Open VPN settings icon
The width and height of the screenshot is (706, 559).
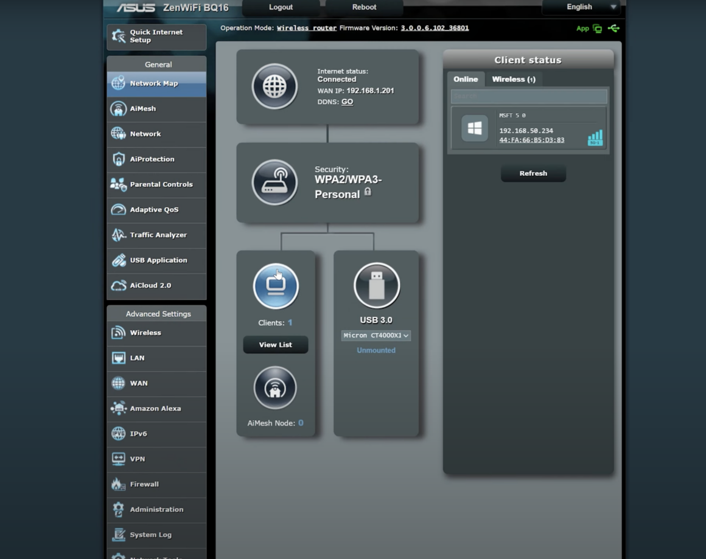[x=119, y=459]
